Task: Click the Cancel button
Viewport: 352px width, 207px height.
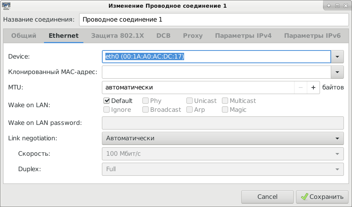Action: point(267,197)
